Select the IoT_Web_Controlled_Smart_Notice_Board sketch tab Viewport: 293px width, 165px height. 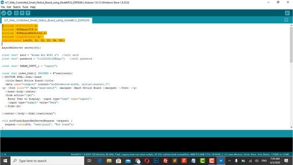tap(47, 20)
